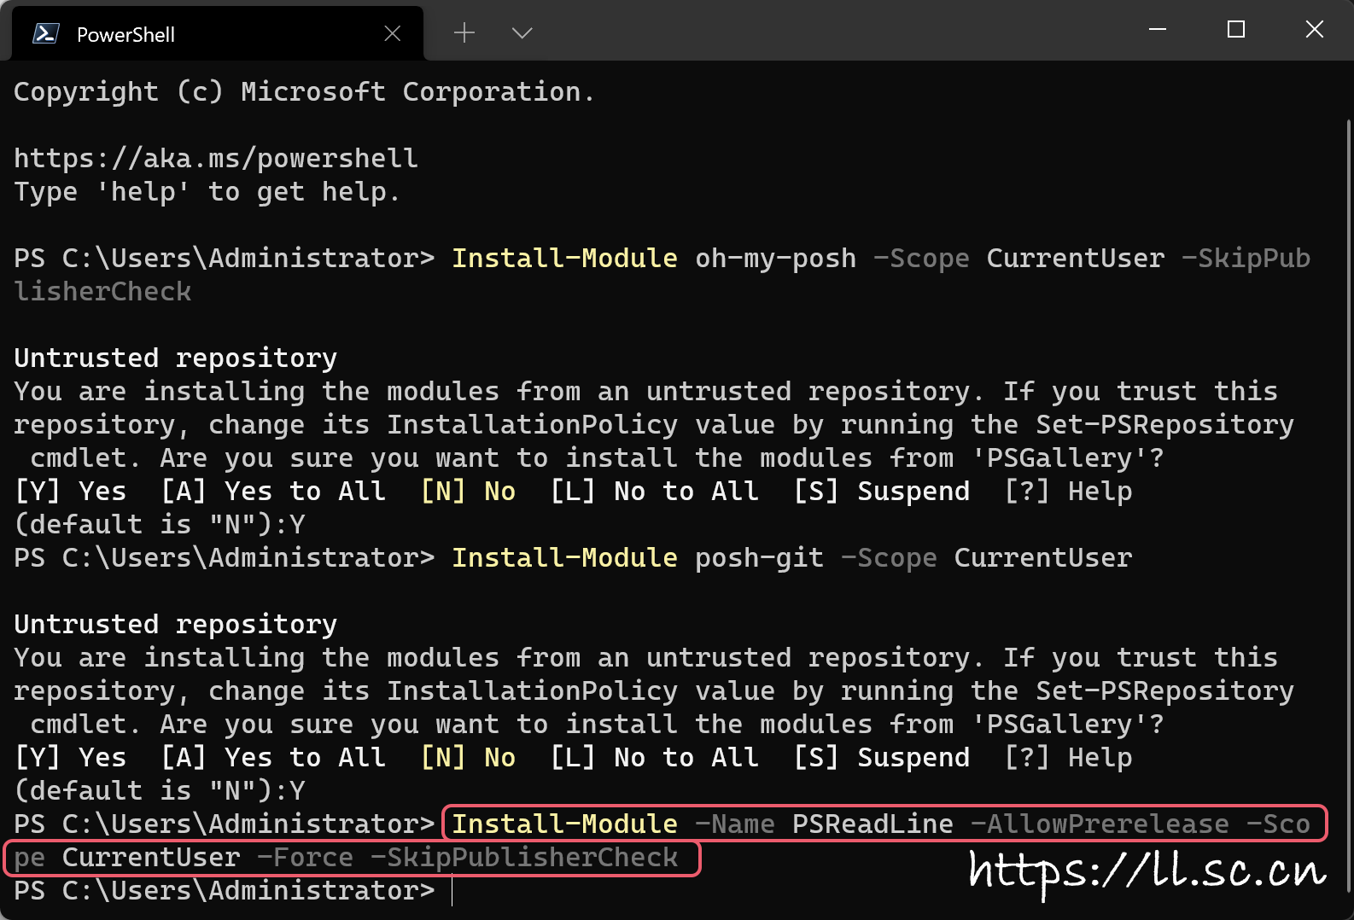This screenshot has width=1354, height=920.
Task: Select the PowerShell tab title
Action: 125,35
